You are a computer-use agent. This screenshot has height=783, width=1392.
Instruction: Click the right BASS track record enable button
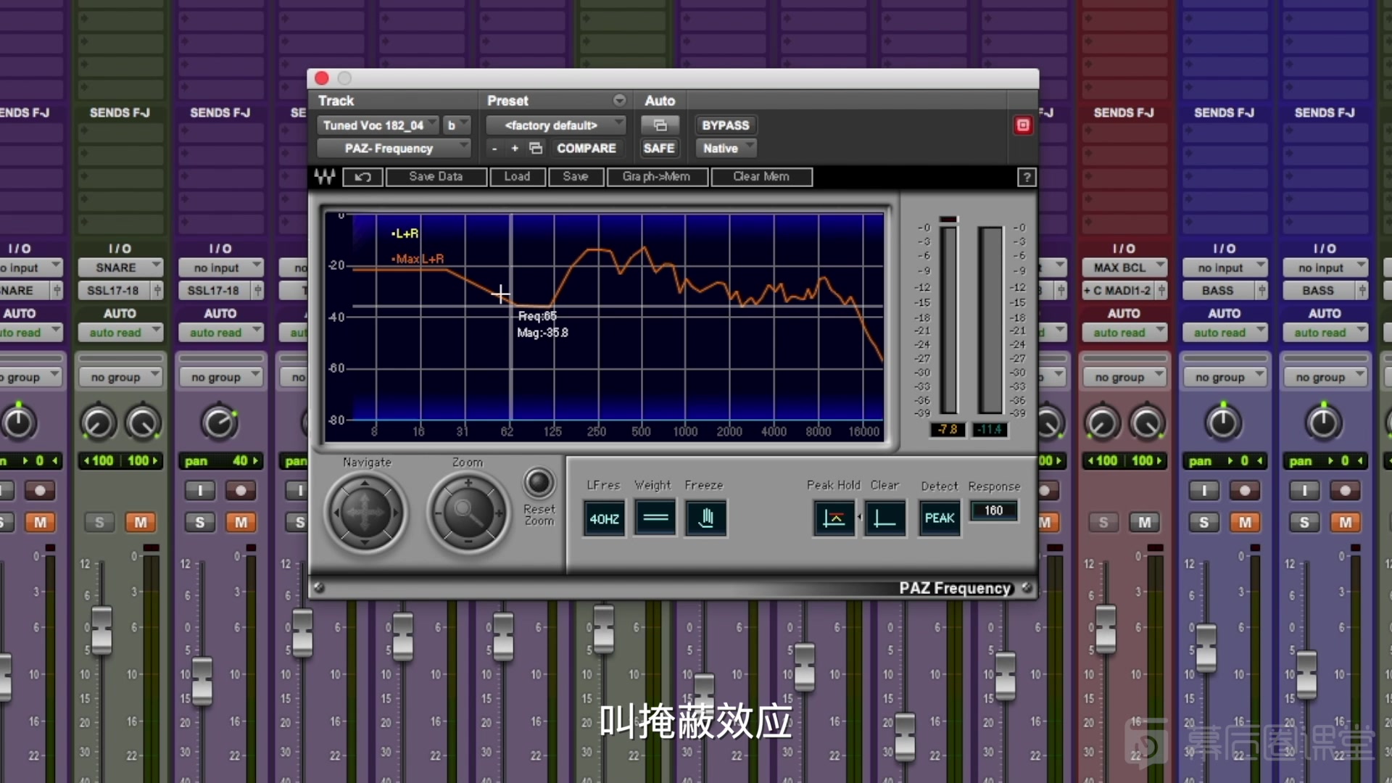(1345, 491)
